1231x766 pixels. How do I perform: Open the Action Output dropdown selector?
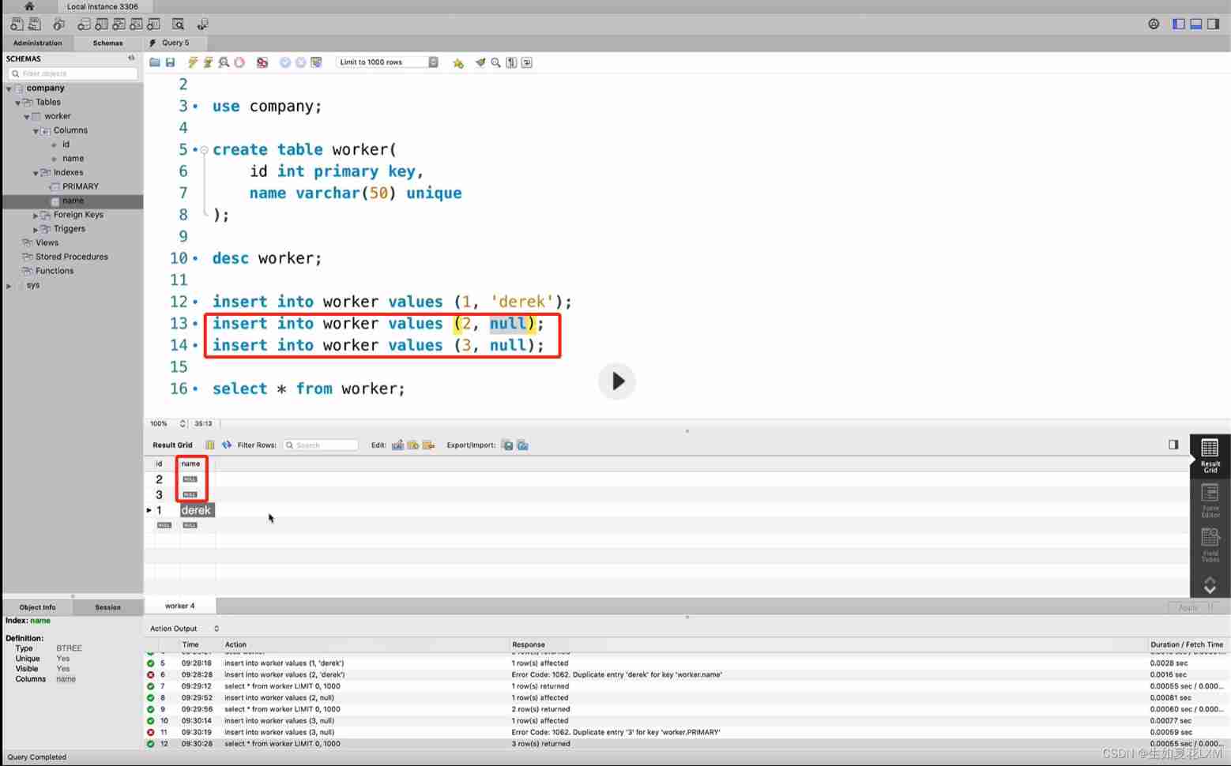(184, 629)
